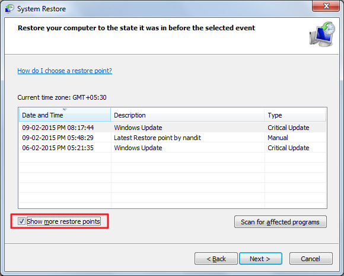Sort by Date and Time column header
344x276 pixels.
pyautogui.click(x=65, y=115)
